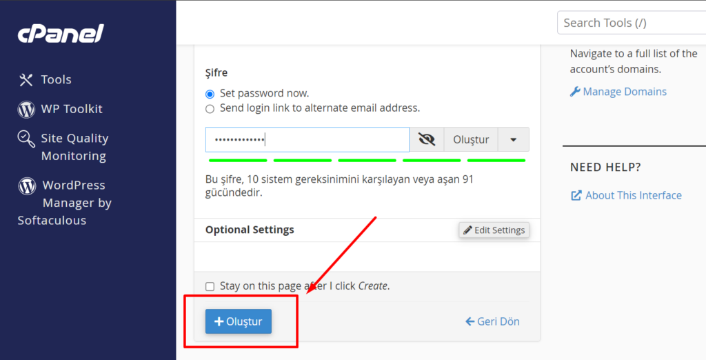This screenshot has height=360, width=706.
Task: Select the Set password now radio
Action: click(210, 94)
